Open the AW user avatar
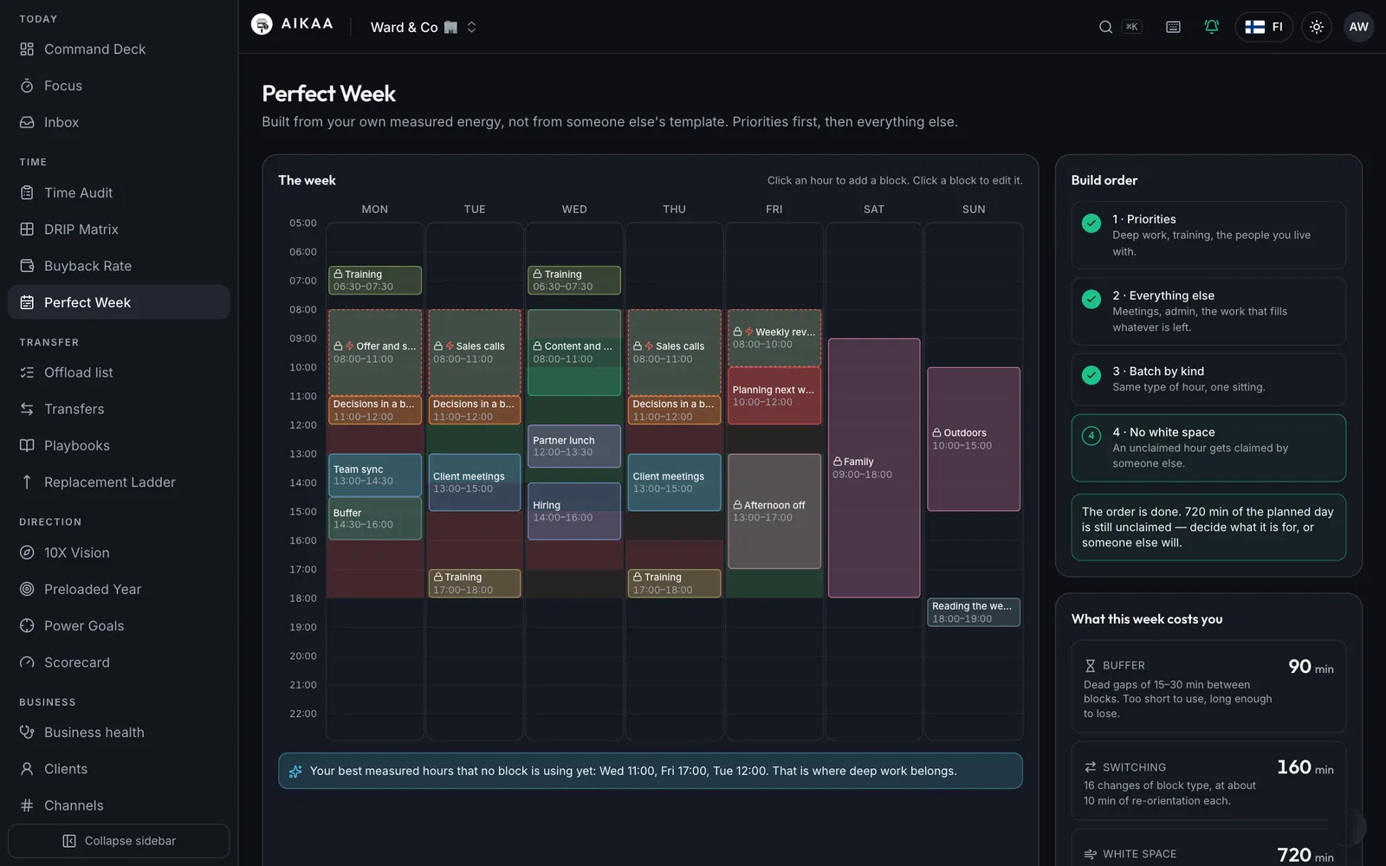 pos(1358,27)
